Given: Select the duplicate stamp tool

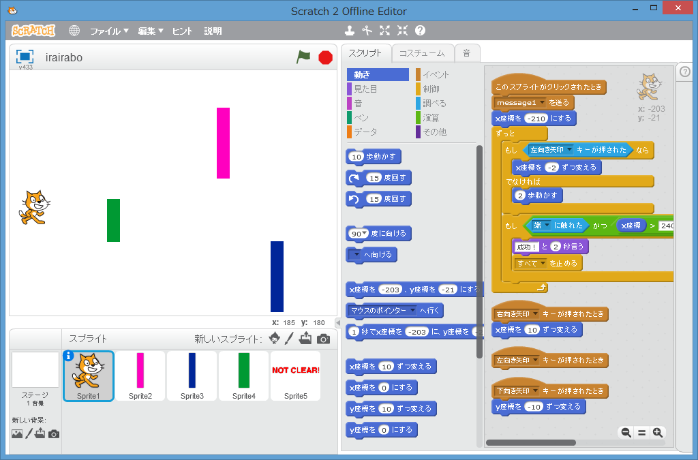Looking at the screenshot, I should pyautogui.click(x=349, y=31).
